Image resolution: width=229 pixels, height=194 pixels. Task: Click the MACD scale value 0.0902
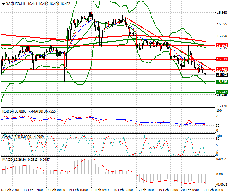click(222, 159)
